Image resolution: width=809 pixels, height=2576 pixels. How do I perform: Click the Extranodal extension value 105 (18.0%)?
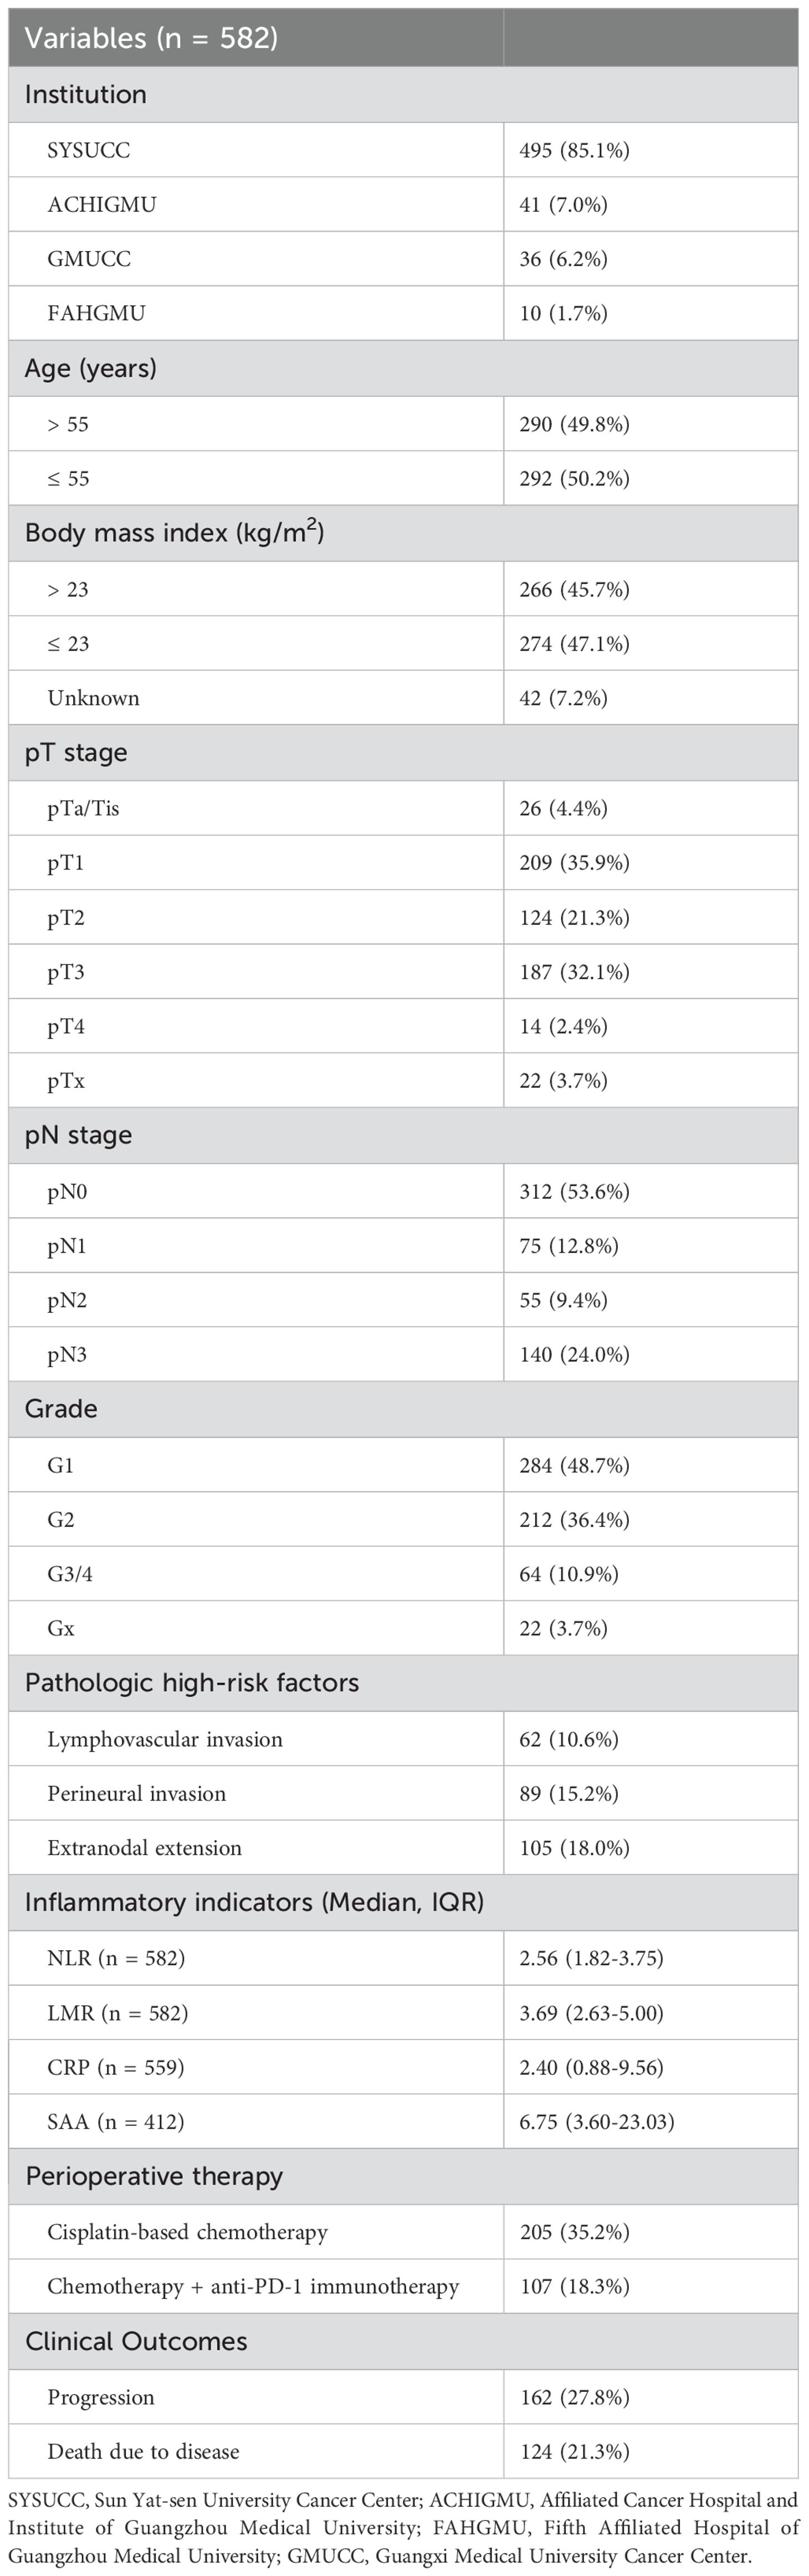click(x=574, y=1848)
